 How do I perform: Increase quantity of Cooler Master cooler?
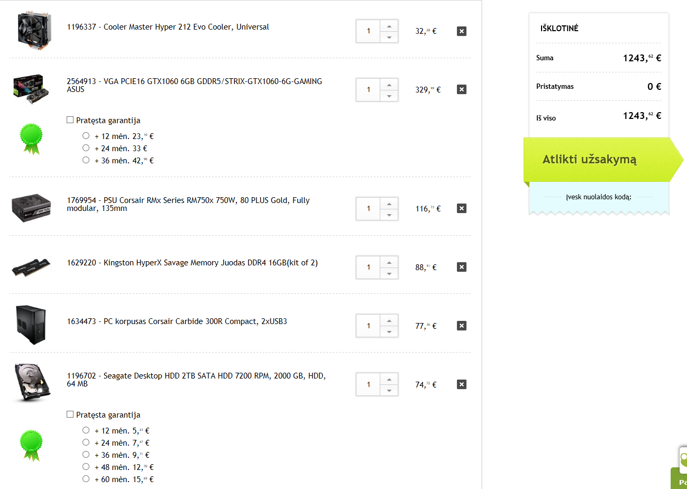tap(389, 26)
